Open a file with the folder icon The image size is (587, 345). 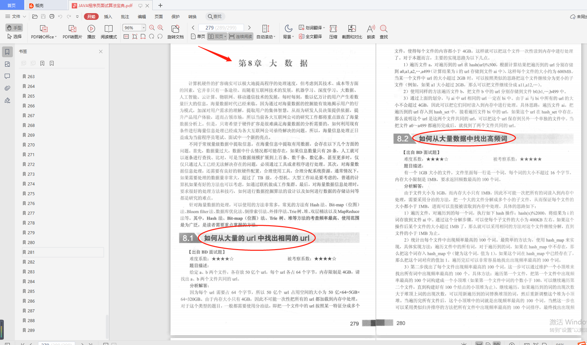[35, 16]
